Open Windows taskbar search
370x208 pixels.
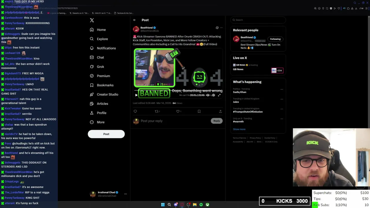pyautogui.click(x=169, y=205)
